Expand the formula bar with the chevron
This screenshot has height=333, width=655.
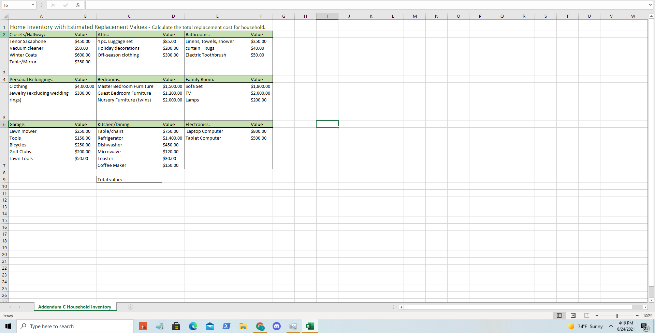pos(651,5)
